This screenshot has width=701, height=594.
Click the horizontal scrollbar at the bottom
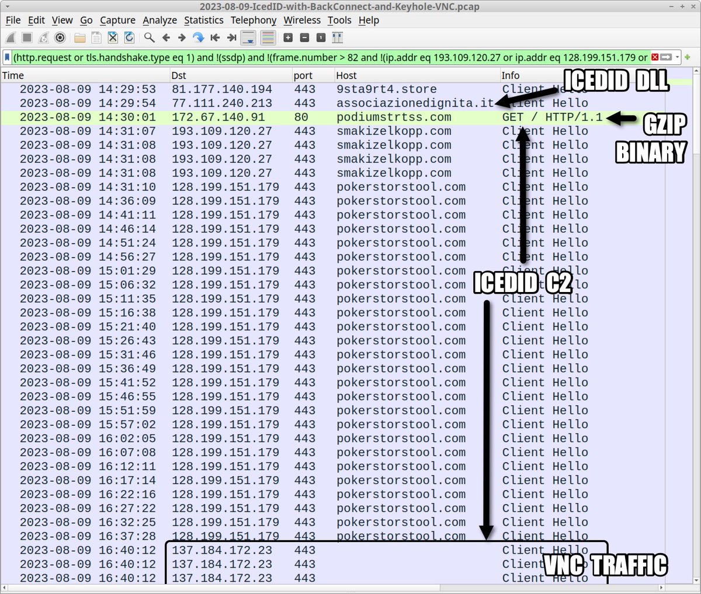pos(333,588)
